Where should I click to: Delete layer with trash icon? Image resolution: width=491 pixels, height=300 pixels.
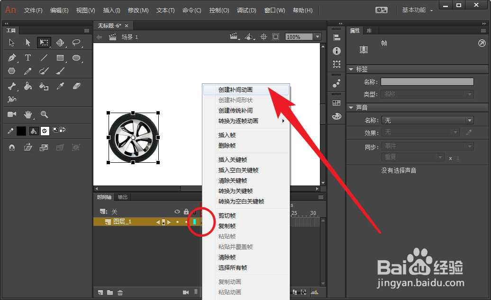(120, 292)
